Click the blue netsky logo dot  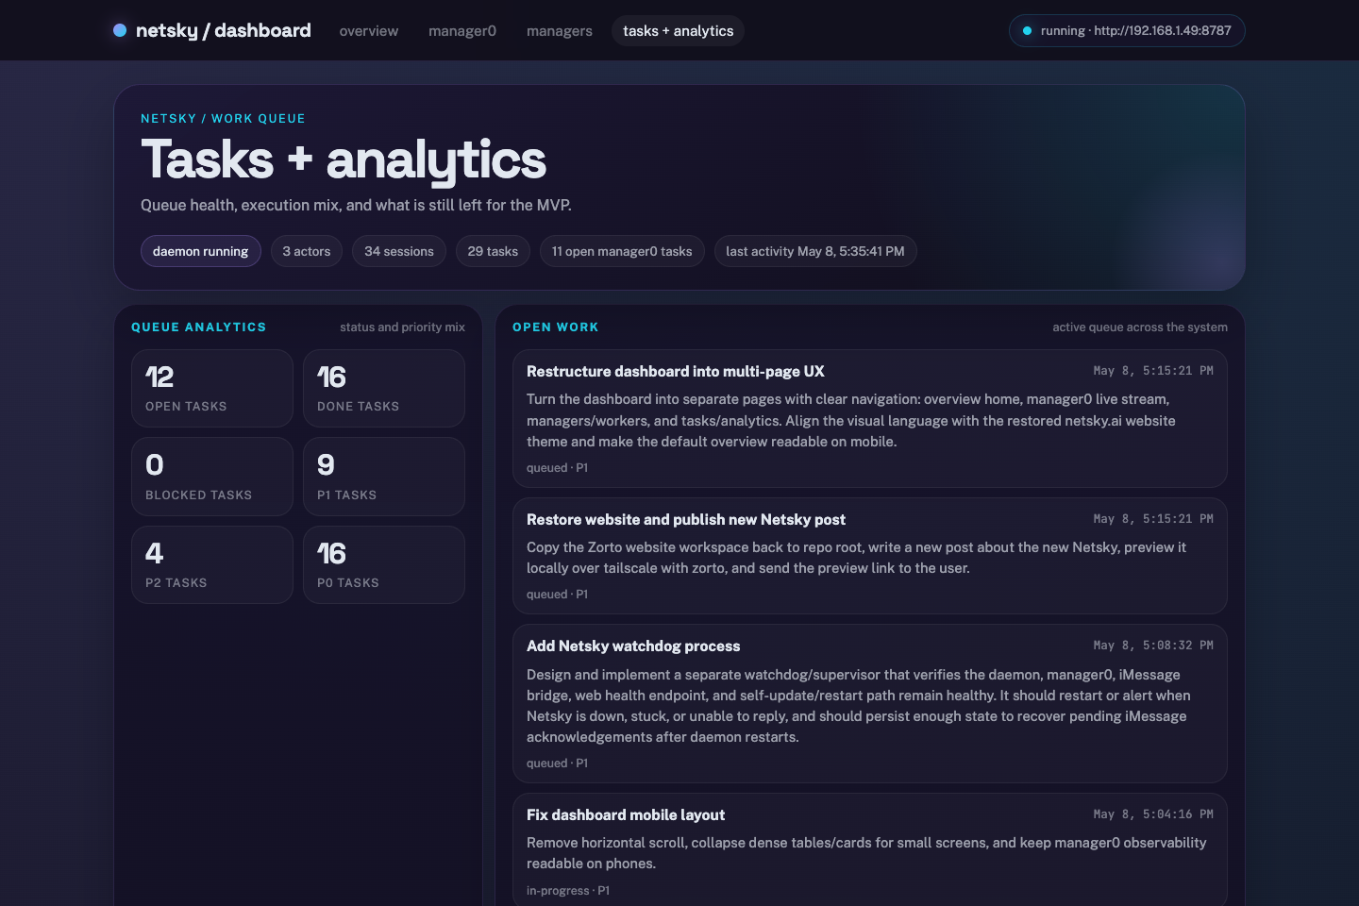(120, 30)
